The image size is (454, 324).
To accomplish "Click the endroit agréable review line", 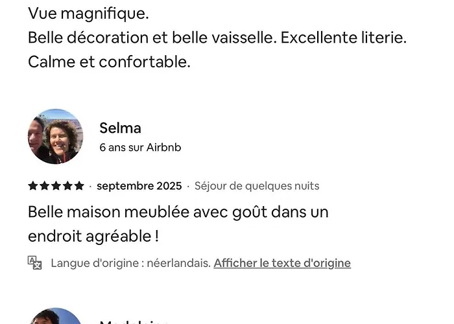I will pos(93,236).
